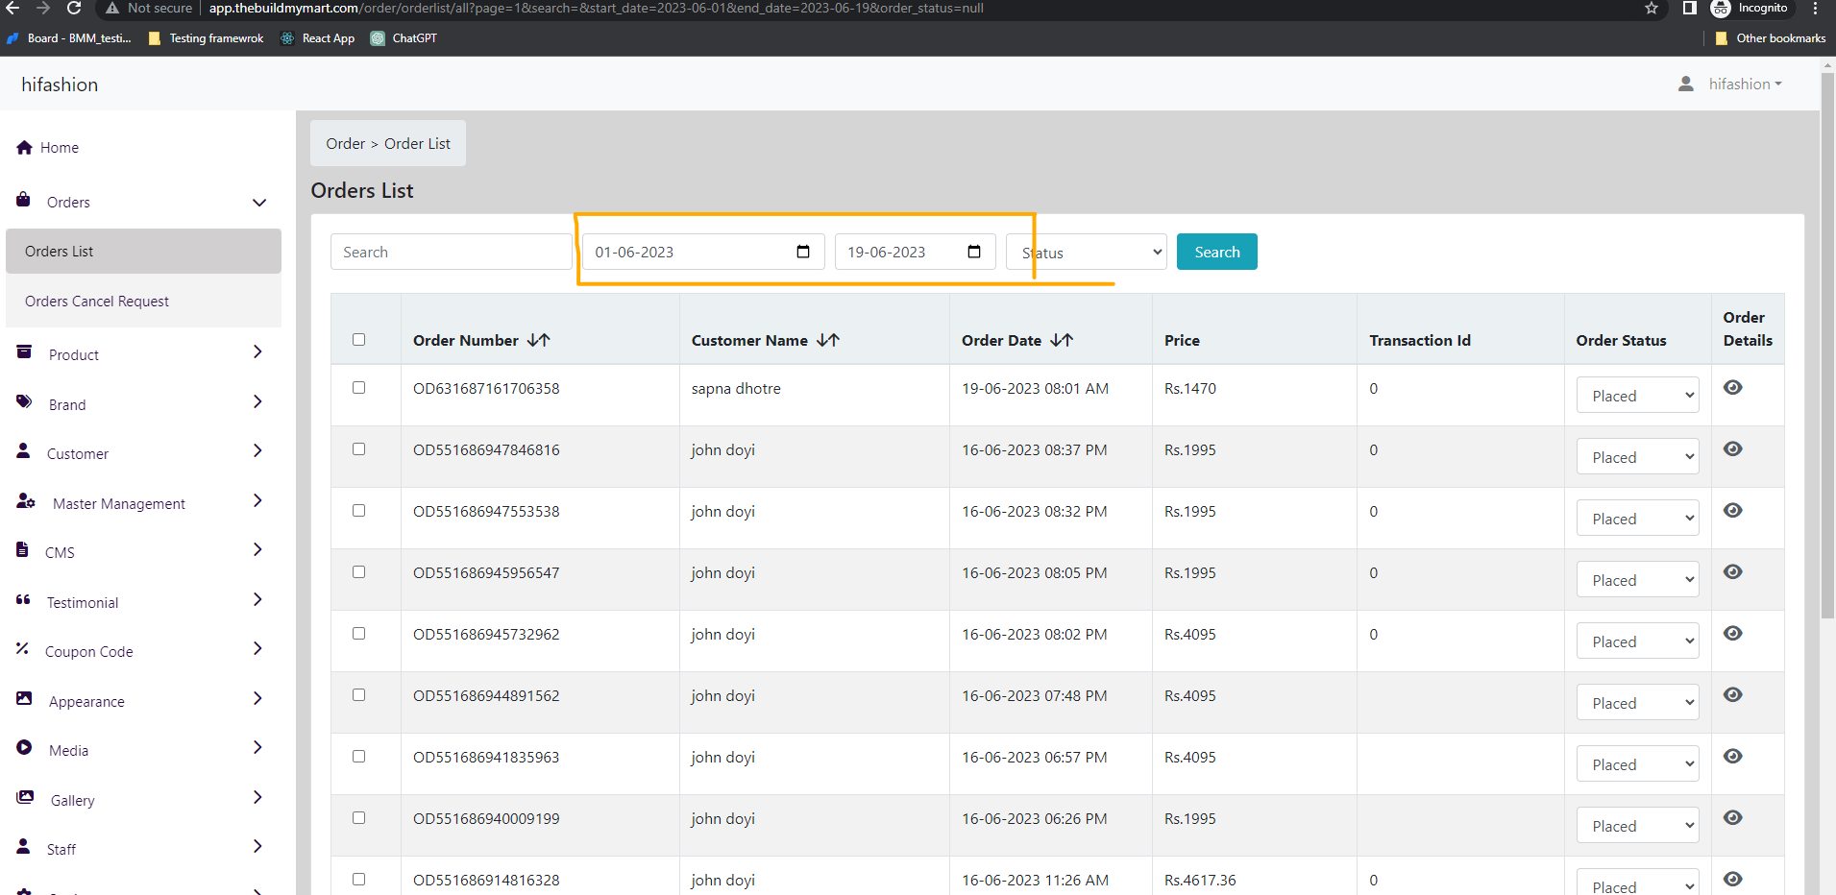Click the hifashion user avatar icon

tap(1686, 85)
